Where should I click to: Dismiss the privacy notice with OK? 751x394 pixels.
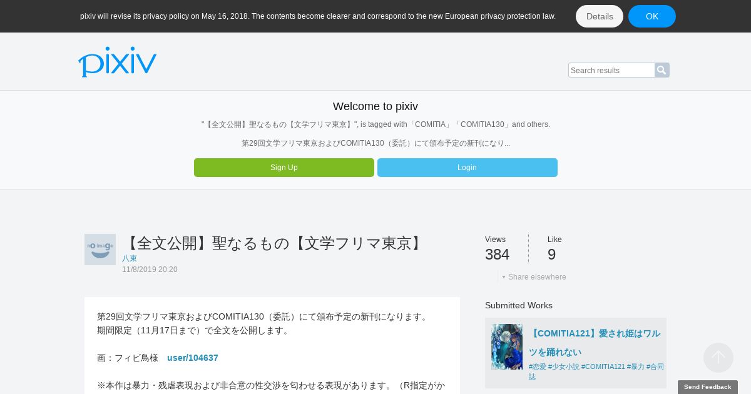coord(652,16)
